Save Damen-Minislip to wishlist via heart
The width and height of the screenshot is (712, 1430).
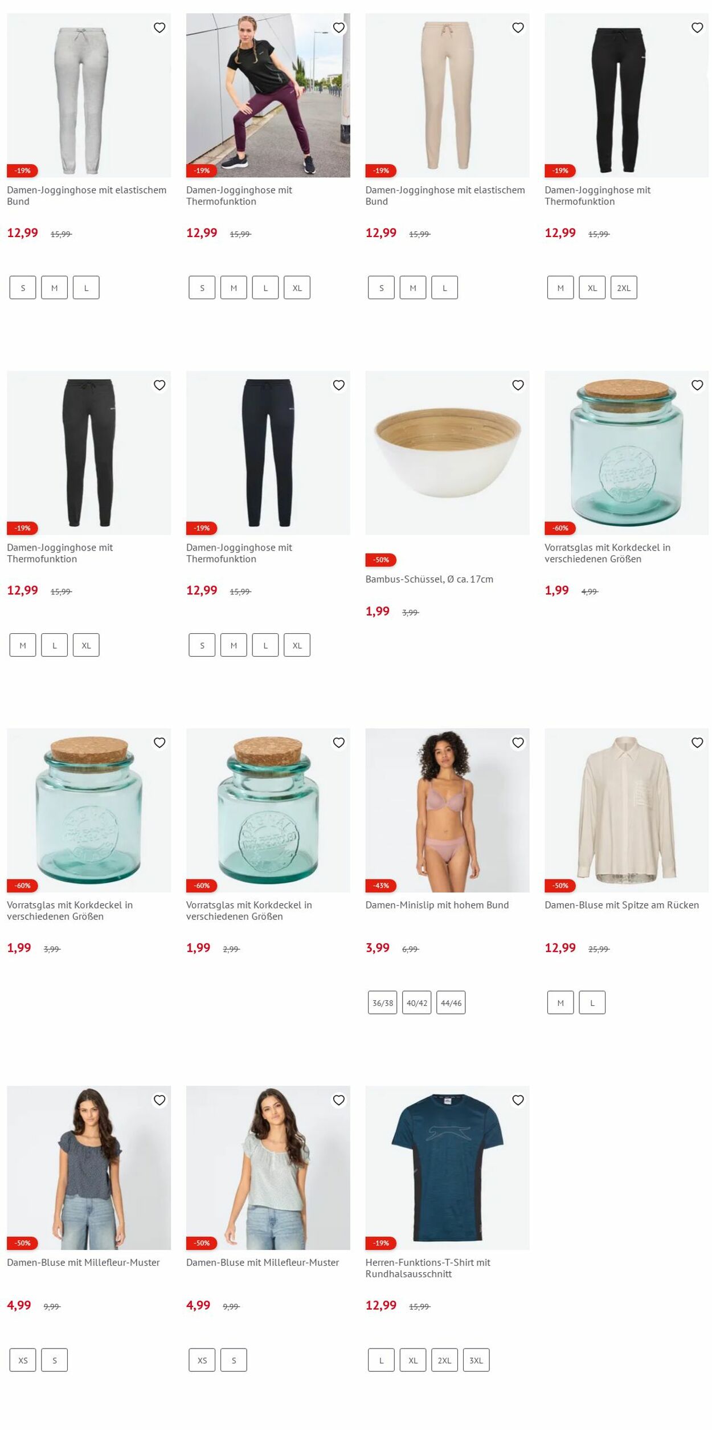518,742
